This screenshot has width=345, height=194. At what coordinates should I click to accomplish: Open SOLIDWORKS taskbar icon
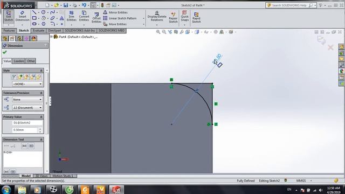(x=116, y=190)
